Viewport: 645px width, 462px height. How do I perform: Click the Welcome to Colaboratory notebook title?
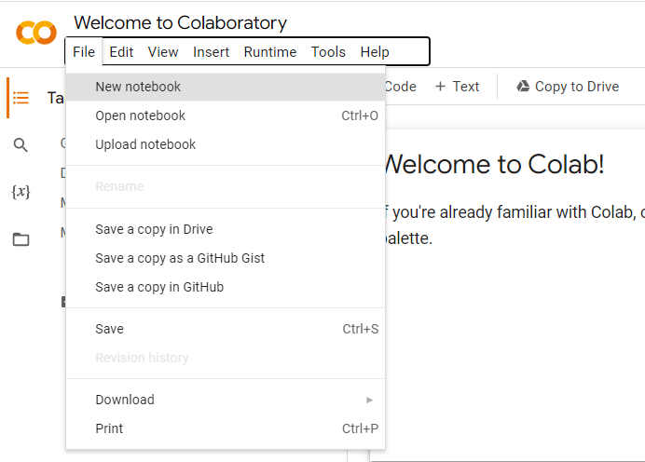coord(180,22)
